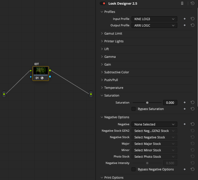Open the Negative dropdown showing None Selected
The width and height of the screenshot is (198, 180).
(x=154, y=124)
